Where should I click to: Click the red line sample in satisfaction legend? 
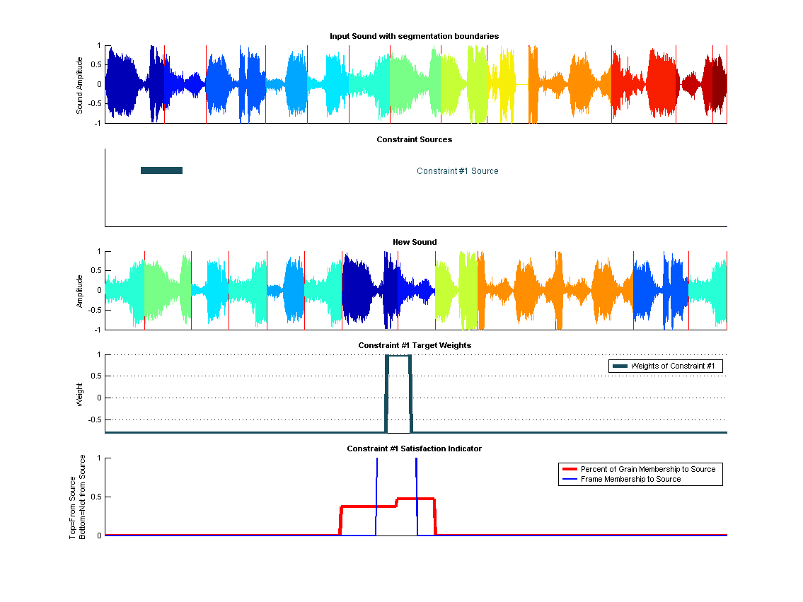[x=569, y=469]
